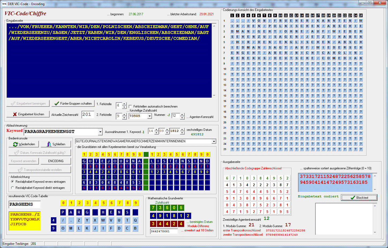Screen dimensions: 388x248
Task: Click the Nummer 12 spinner arrows
Action: tap(182, 116)
